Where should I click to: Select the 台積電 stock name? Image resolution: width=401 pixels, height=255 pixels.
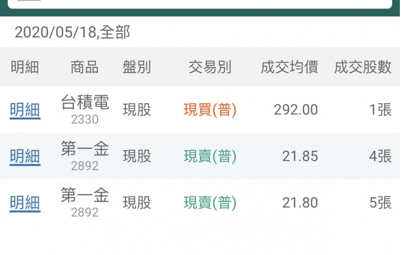coord(85,102)
